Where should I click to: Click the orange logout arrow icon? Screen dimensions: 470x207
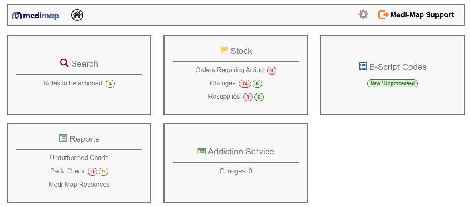(384, 15)
